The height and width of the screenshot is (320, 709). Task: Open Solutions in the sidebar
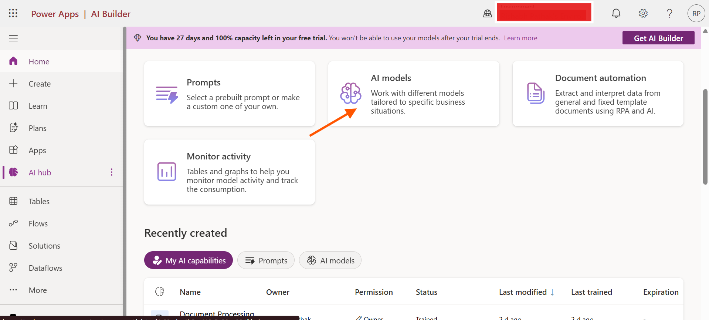coord(44,246)
